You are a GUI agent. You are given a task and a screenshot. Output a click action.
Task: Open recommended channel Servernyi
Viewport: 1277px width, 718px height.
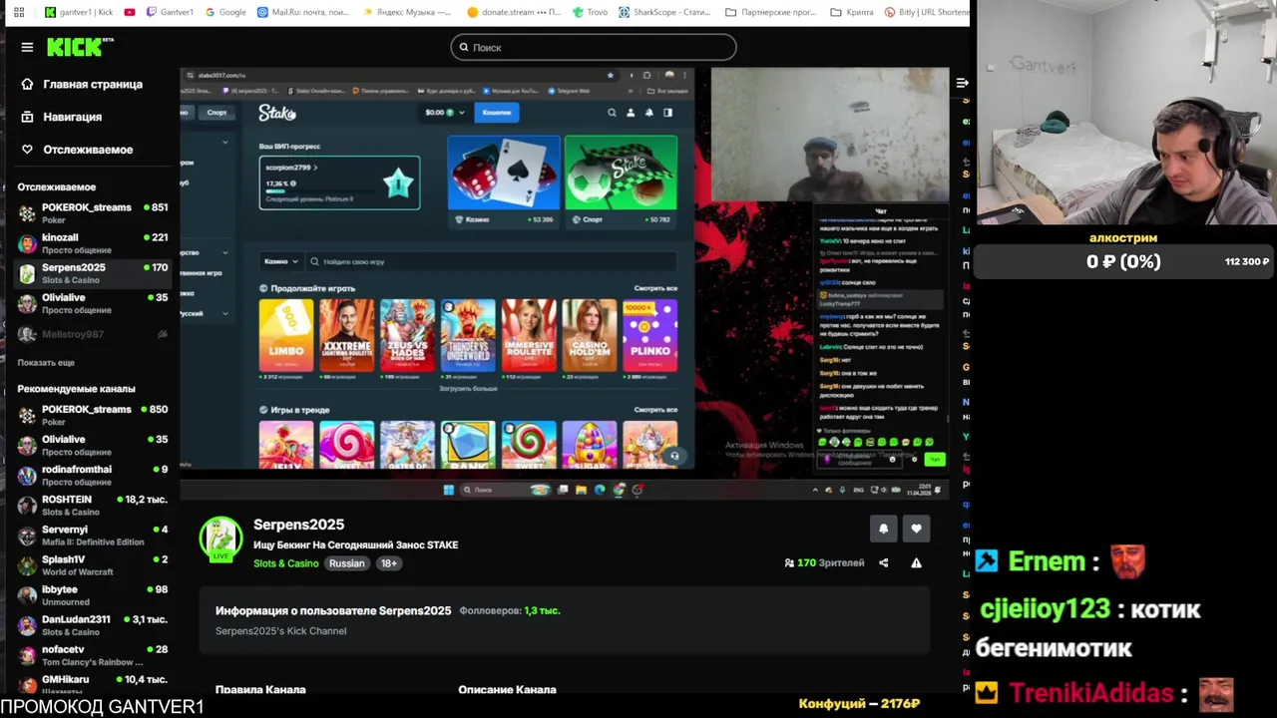pyautogui.click(x=92, y=535)
